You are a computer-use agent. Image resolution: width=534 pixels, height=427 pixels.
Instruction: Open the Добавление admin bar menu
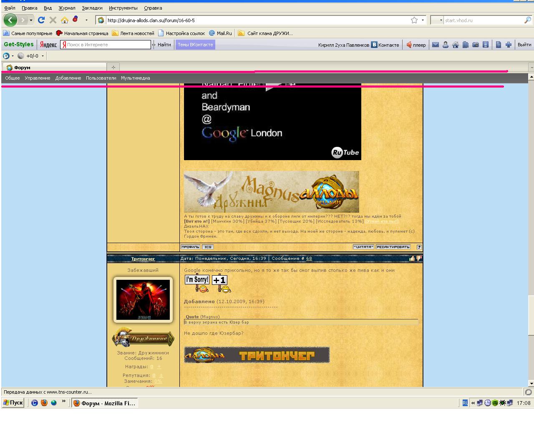pos(68,78)
